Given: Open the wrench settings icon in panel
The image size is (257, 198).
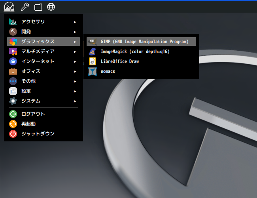Looking at the screenshot, I should coord(24,7).
